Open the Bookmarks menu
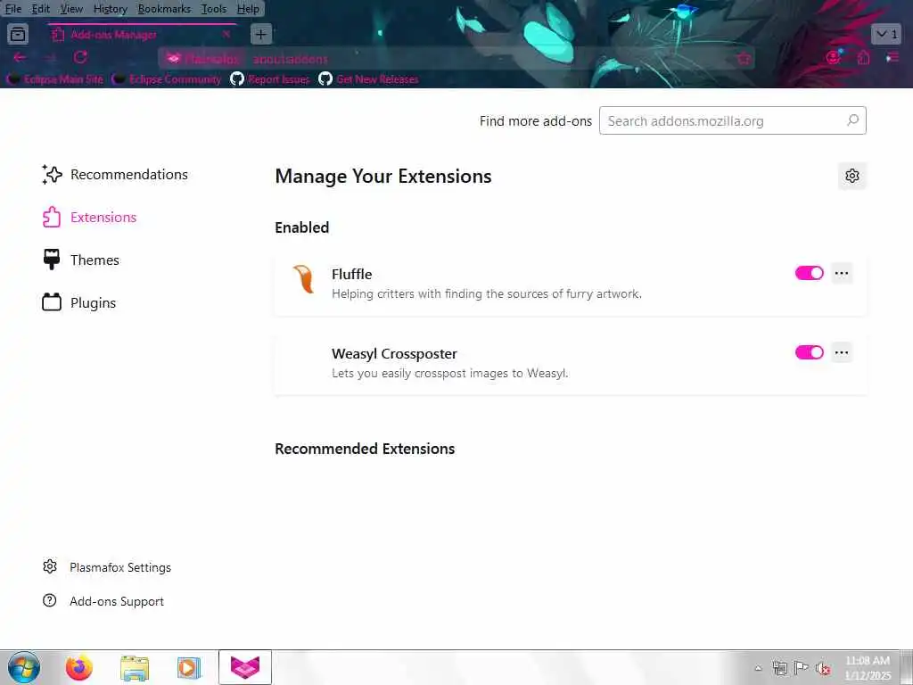This screenshot has height=685, width=913. coord(164,9)
